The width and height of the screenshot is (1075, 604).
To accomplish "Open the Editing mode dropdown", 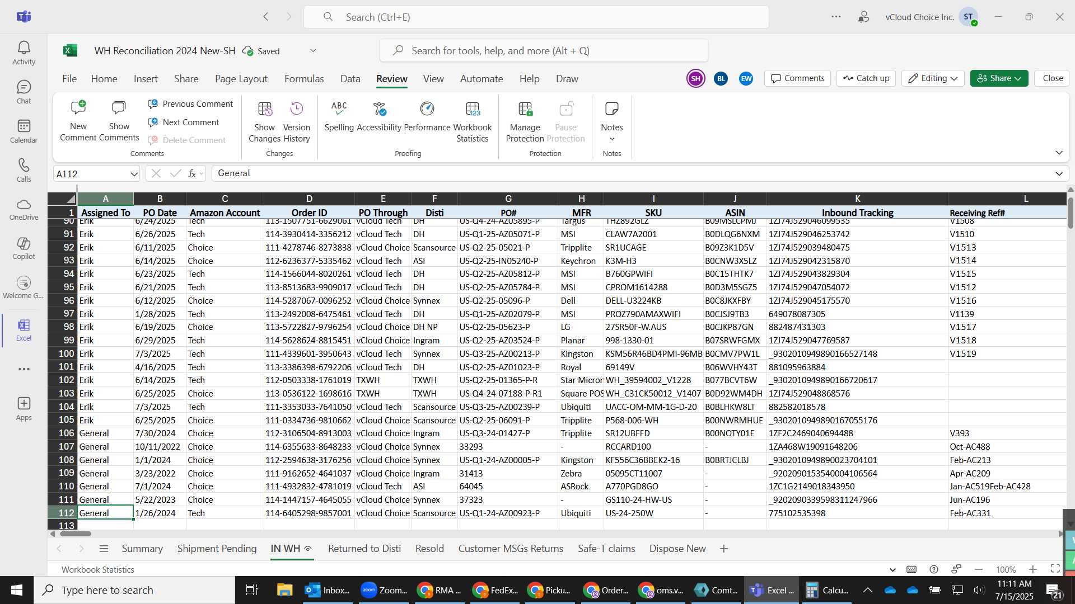I will pyautogui.click(x=933, y=78).
